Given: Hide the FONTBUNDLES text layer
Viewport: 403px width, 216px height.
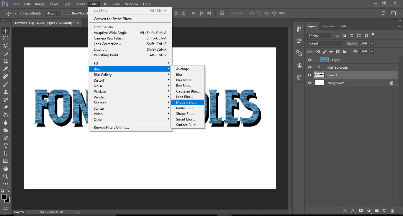Looking at the screenshot, I should point(309,67).
